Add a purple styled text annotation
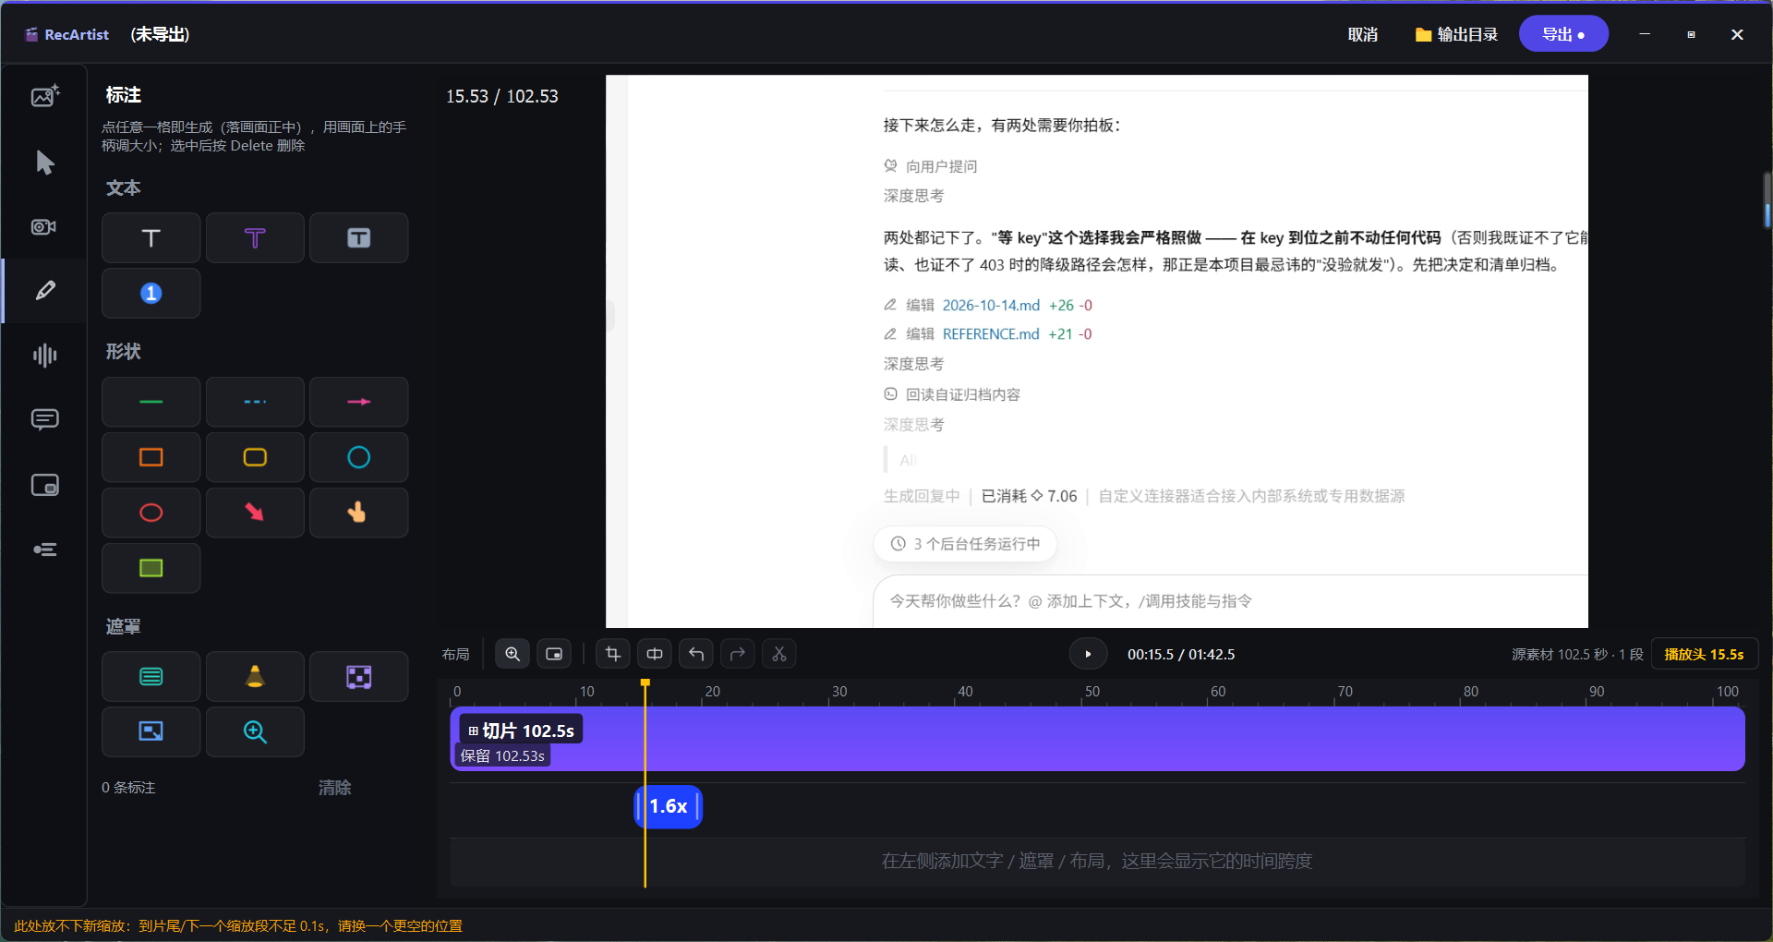This screenshot has width=1773, height=942. pyautogui.click(x=255, y=238)
